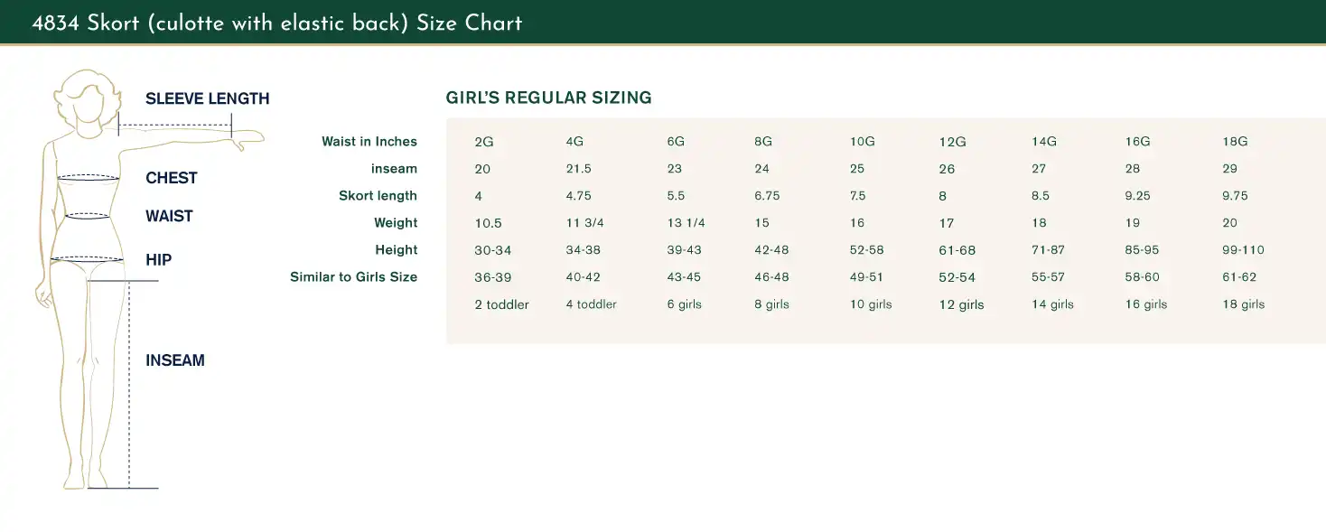Click the INSEAM label beside the legs

click(x=174, y=360)
